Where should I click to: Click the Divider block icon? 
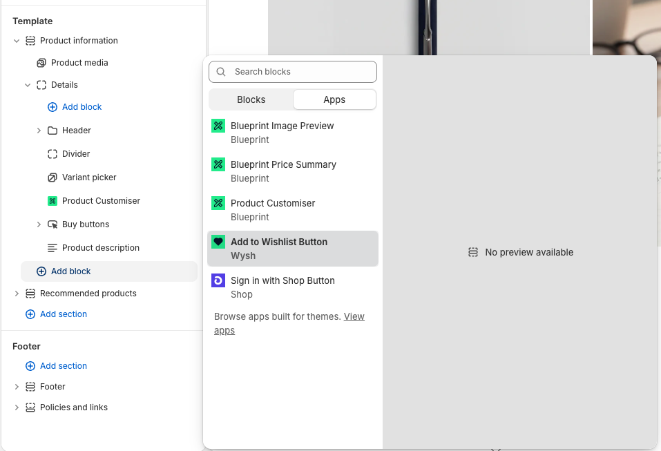(x=52, y=154)
